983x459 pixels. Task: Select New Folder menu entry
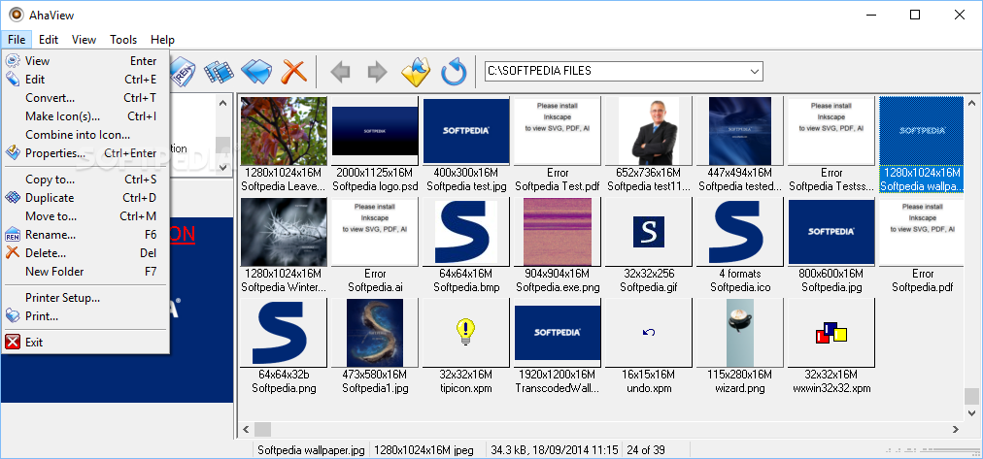tap(85, 272)
